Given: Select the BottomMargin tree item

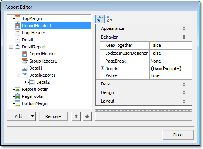Looking at the screenshot, I should [x=35, y=103].
